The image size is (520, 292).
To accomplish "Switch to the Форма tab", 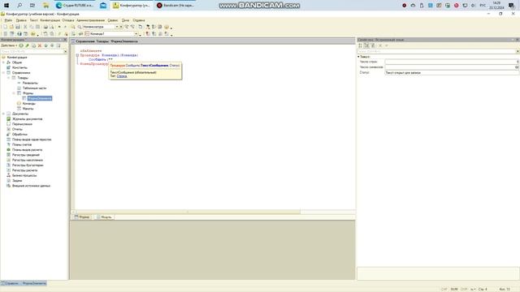I will (82, 217).
